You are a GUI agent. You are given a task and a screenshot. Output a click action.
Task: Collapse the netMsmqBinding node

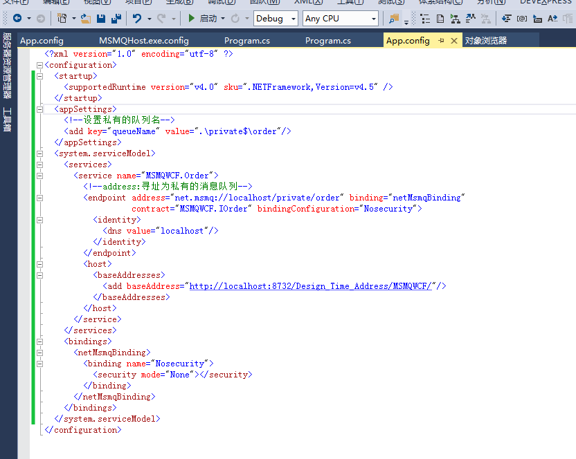point(39,353)
